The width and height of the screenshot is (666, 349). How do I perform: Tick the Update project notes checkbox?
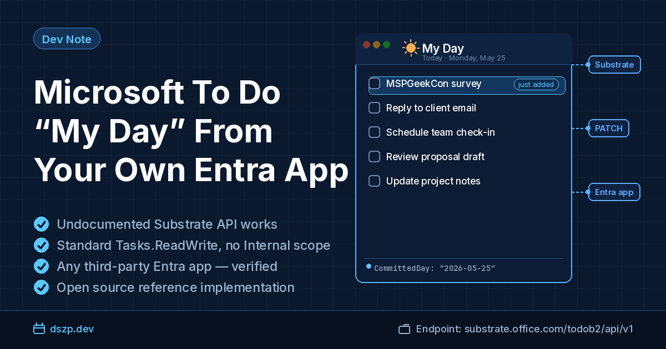coord(375,181)
